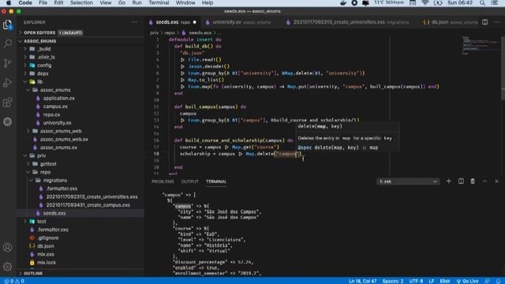
Task: Expand the deps folder
Action: (80, 73)
